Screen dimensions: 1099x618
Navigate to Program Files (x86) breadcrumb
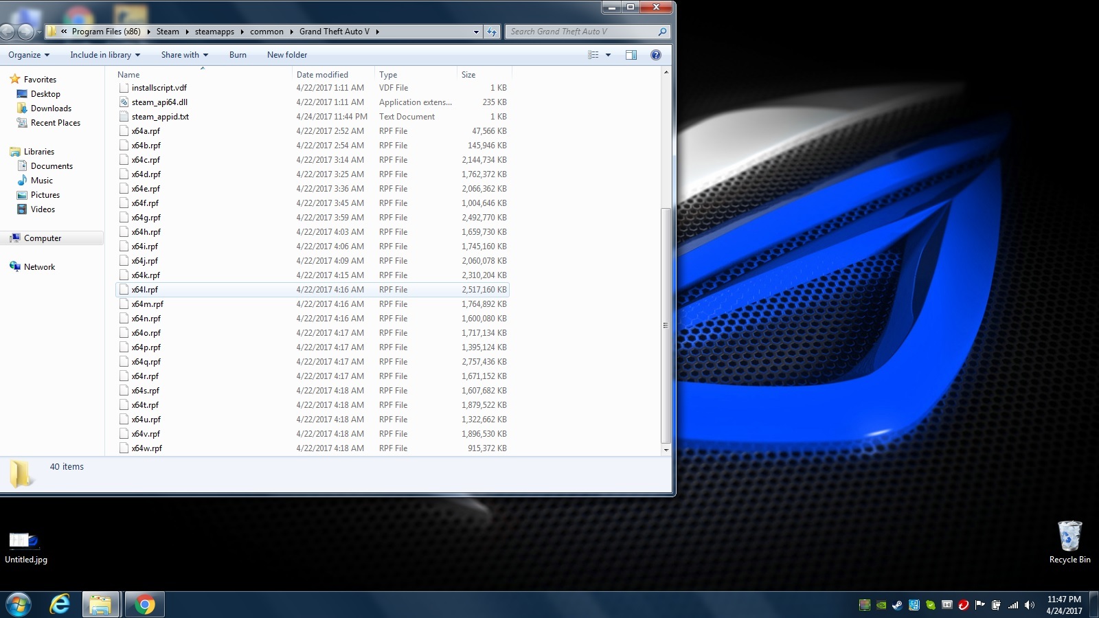tap(106, 32)
